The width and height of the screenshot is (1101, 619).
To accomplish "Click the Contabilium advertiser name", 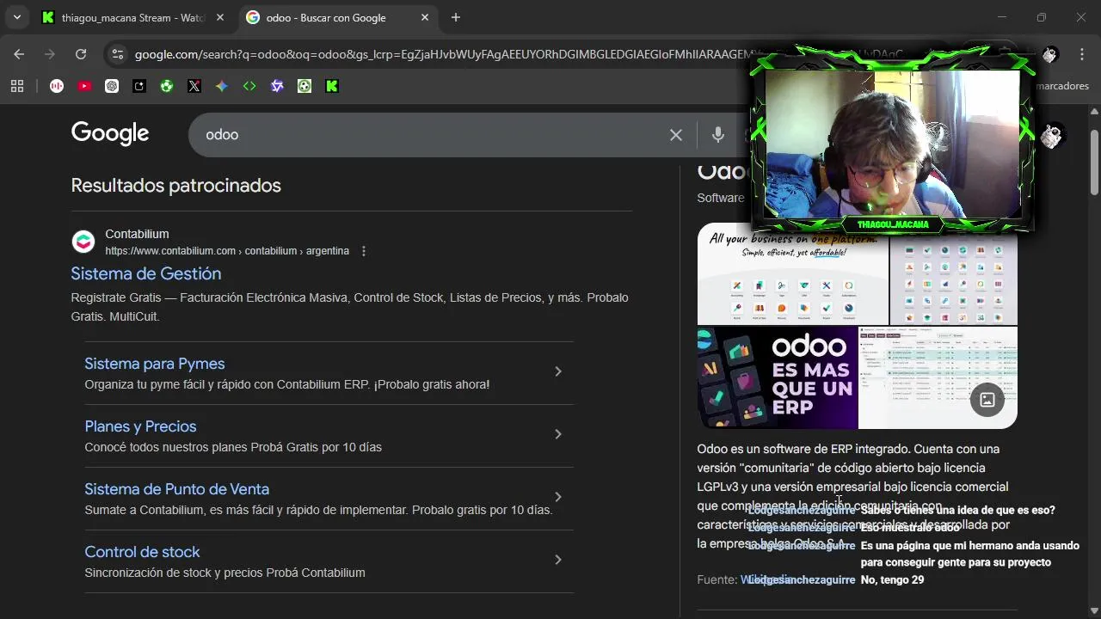I will [137, 234].
